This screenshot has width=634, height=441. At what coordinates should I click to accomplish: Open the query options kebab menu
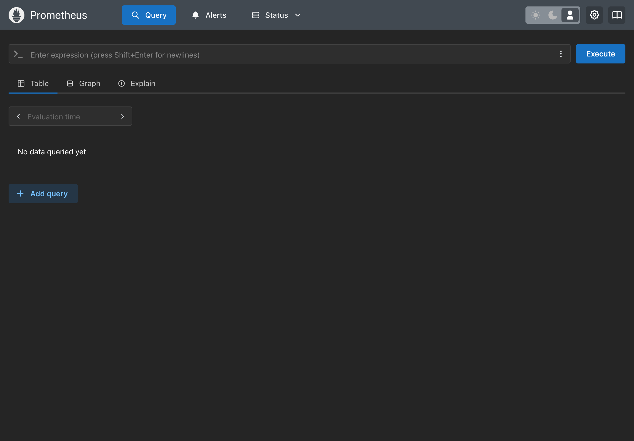561,54
